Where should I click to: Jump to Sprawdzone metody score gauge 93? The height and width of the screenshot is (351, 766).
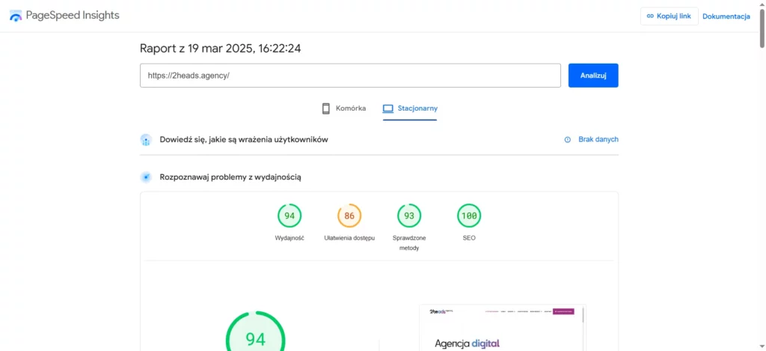[409, 216]
